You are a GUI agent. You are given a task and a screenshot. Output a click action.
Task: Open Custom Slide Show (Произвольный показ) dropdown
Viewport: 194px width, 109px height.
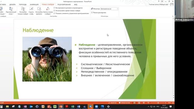(11, 11)
